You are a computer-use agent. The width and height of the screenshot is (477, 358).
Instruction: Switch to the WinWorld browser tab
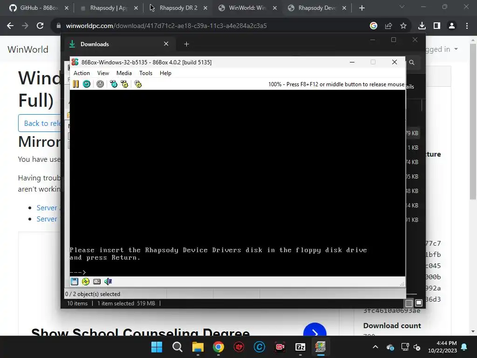pyautogui.click(x=247, y=8)
